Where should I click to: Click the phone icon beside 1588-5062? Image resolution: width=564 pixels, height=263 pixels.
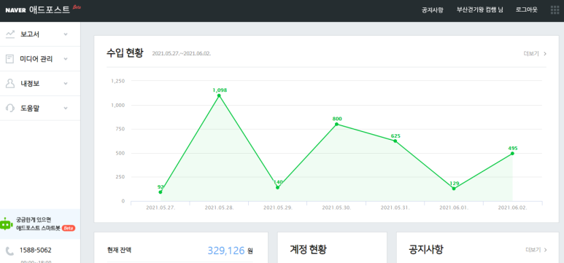pos(10,251)
